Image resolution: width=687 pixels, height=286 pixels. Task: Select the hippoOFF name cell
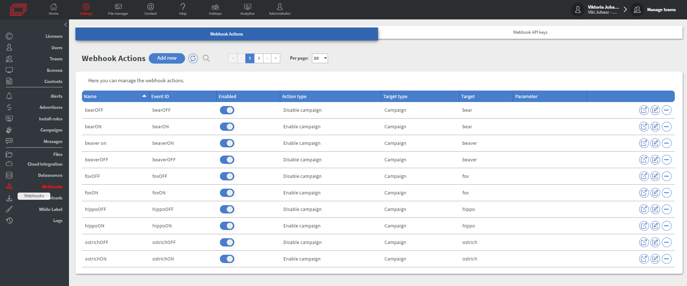click(96, 209)
